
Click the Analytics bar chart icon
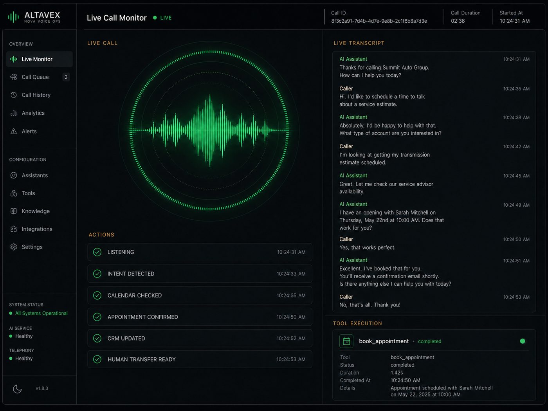coord(14,113)
